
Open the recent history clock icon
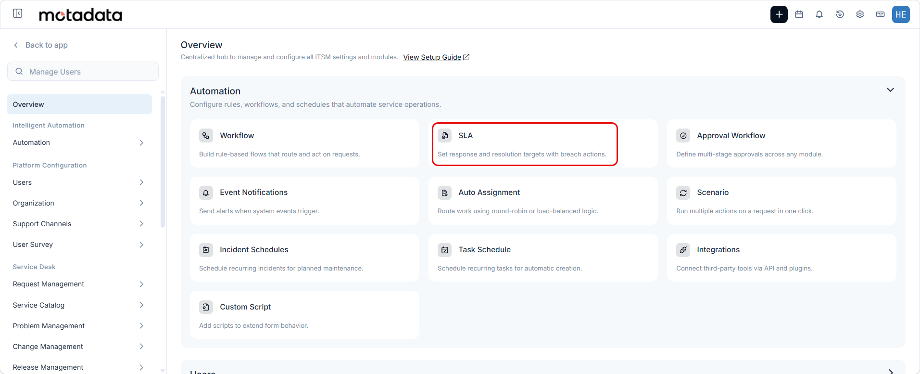(x=840, y=14)
